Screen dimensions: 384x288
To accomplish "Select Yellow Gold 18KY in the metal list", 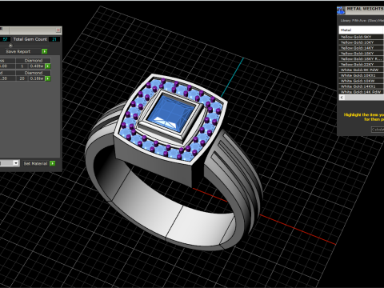I will [x=361, y=54].
